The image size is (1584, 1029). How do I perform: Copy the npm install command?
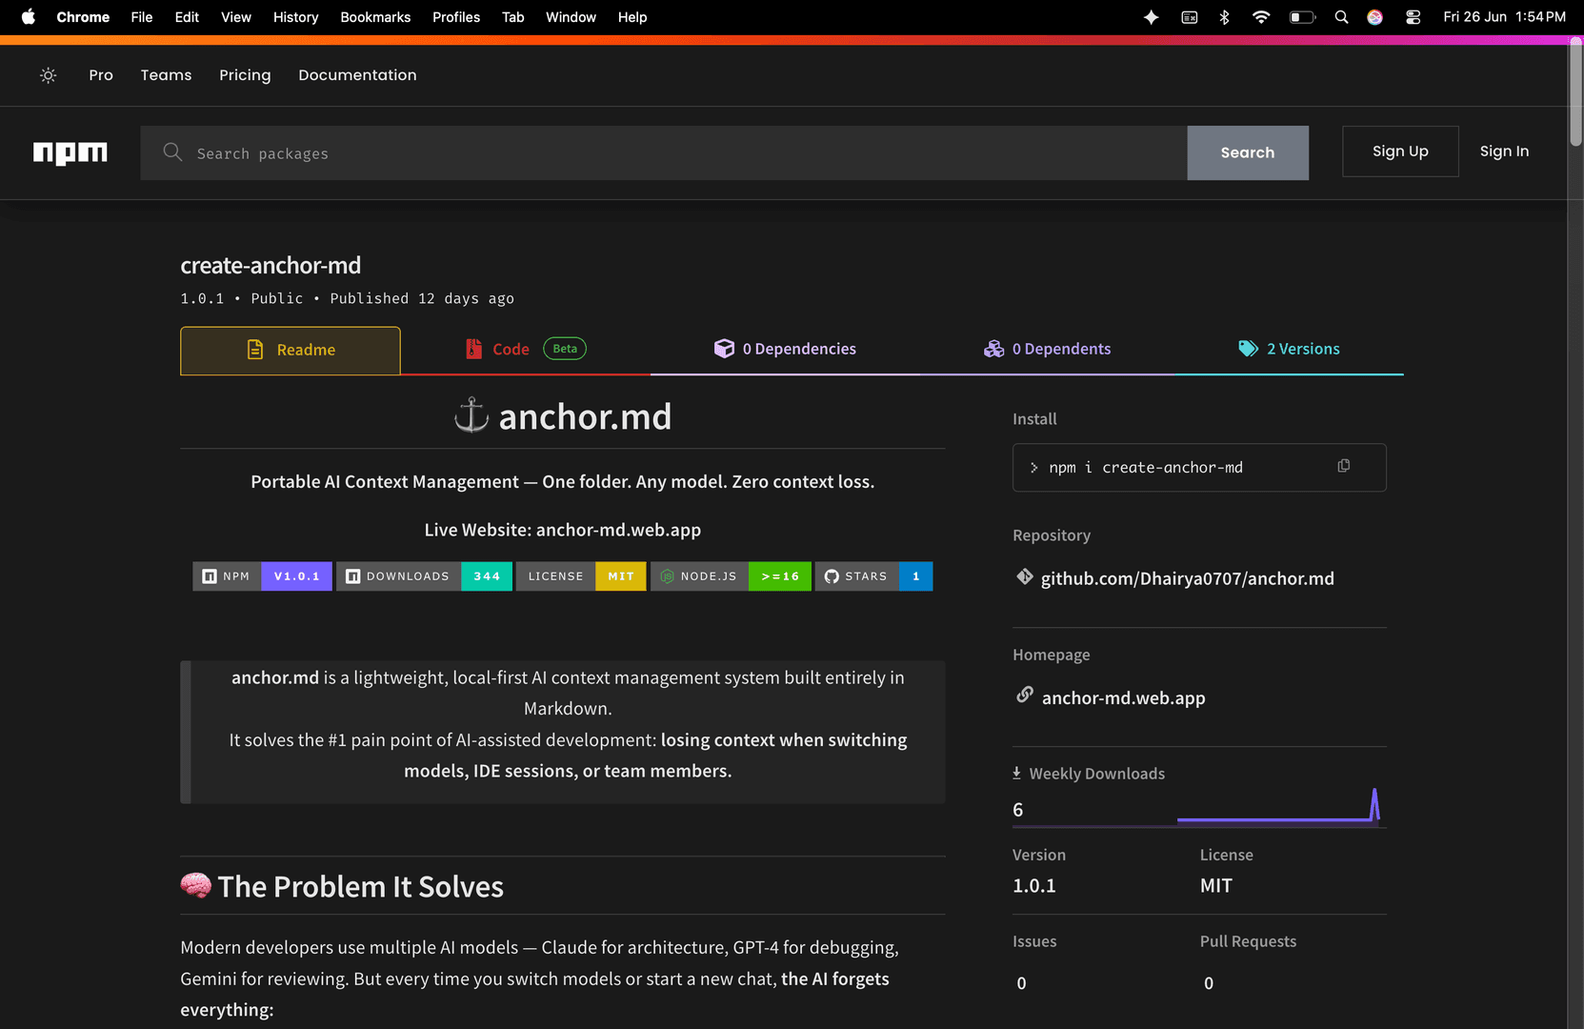pyautogui.click(x=1343, y=466)
